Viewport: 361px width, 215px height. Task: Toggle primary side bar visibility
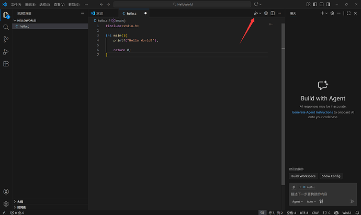tap(315, 4)
